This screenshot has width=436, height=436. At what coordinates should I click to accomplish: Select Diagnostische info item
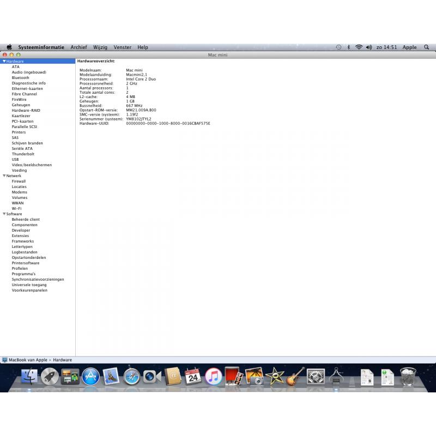click(29, 83)
